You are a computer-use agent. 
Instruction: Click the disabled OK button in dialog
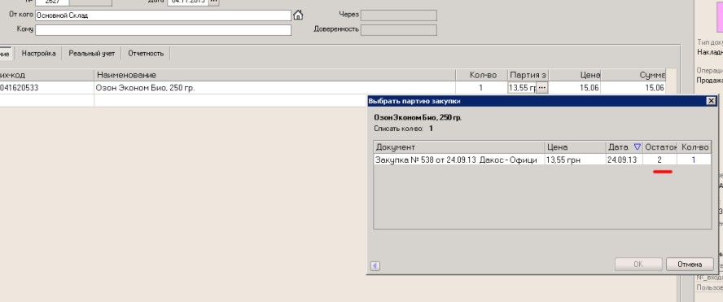coord(638,265)
